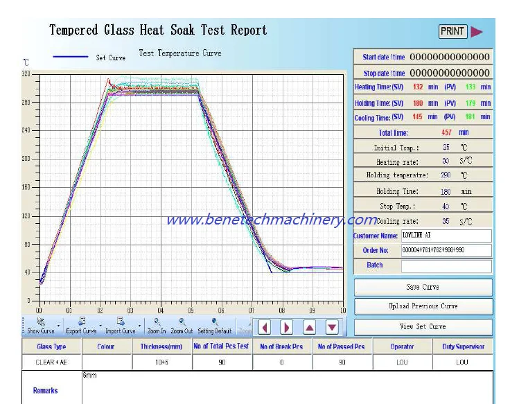
Task: Click the Setting Default icon
Action: 215,322
